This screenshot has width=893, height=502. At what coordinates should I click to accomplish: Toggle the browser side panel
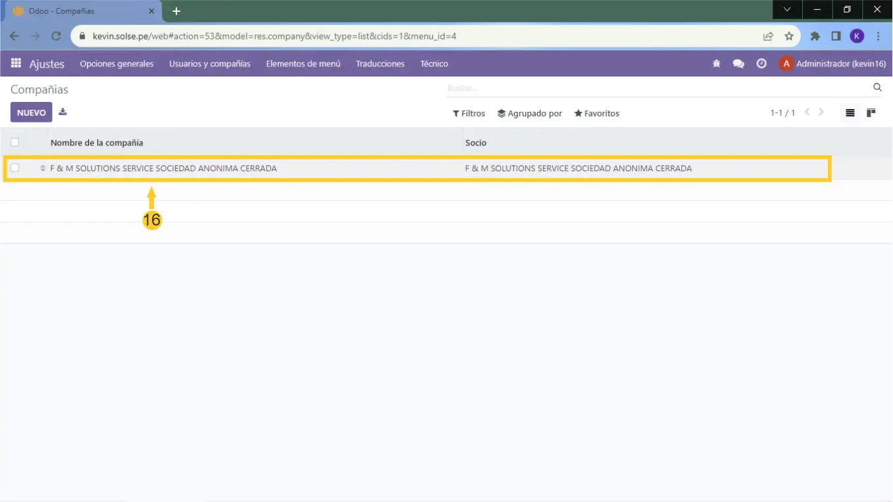(836, 36)
